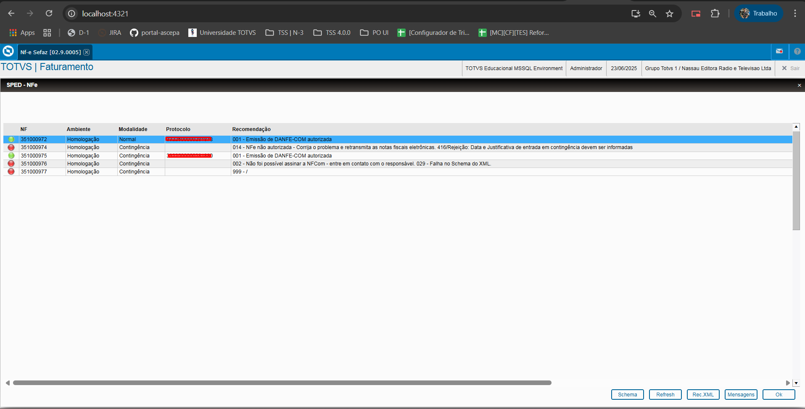Open portal-ascepa GitHub bookmark
Image resolution: width=805 pixels, height=409 pixels.
[155, 33]
